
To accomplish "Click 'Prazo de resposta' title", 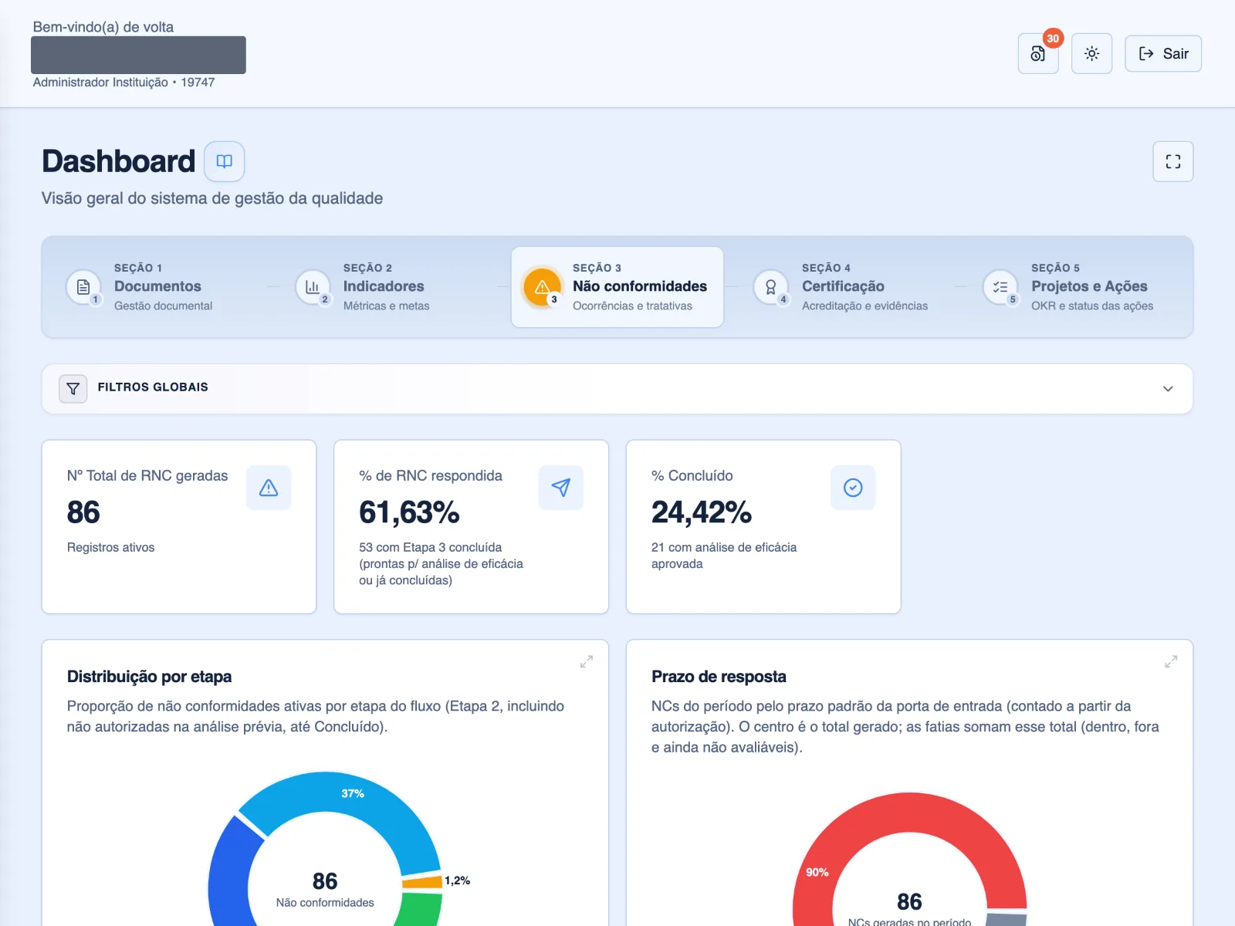I will pyautogui.click(x=719, y=677).
